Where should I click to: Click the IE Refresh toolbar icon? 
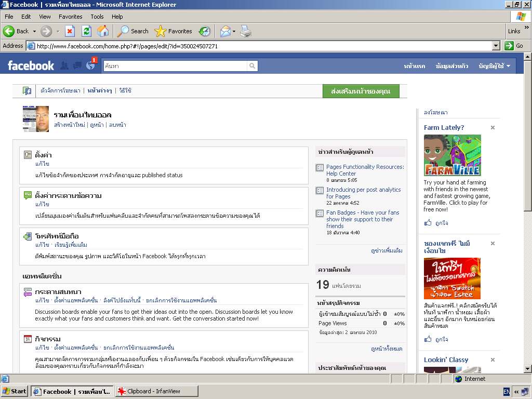pyautogui.click(x=86, y=31)
